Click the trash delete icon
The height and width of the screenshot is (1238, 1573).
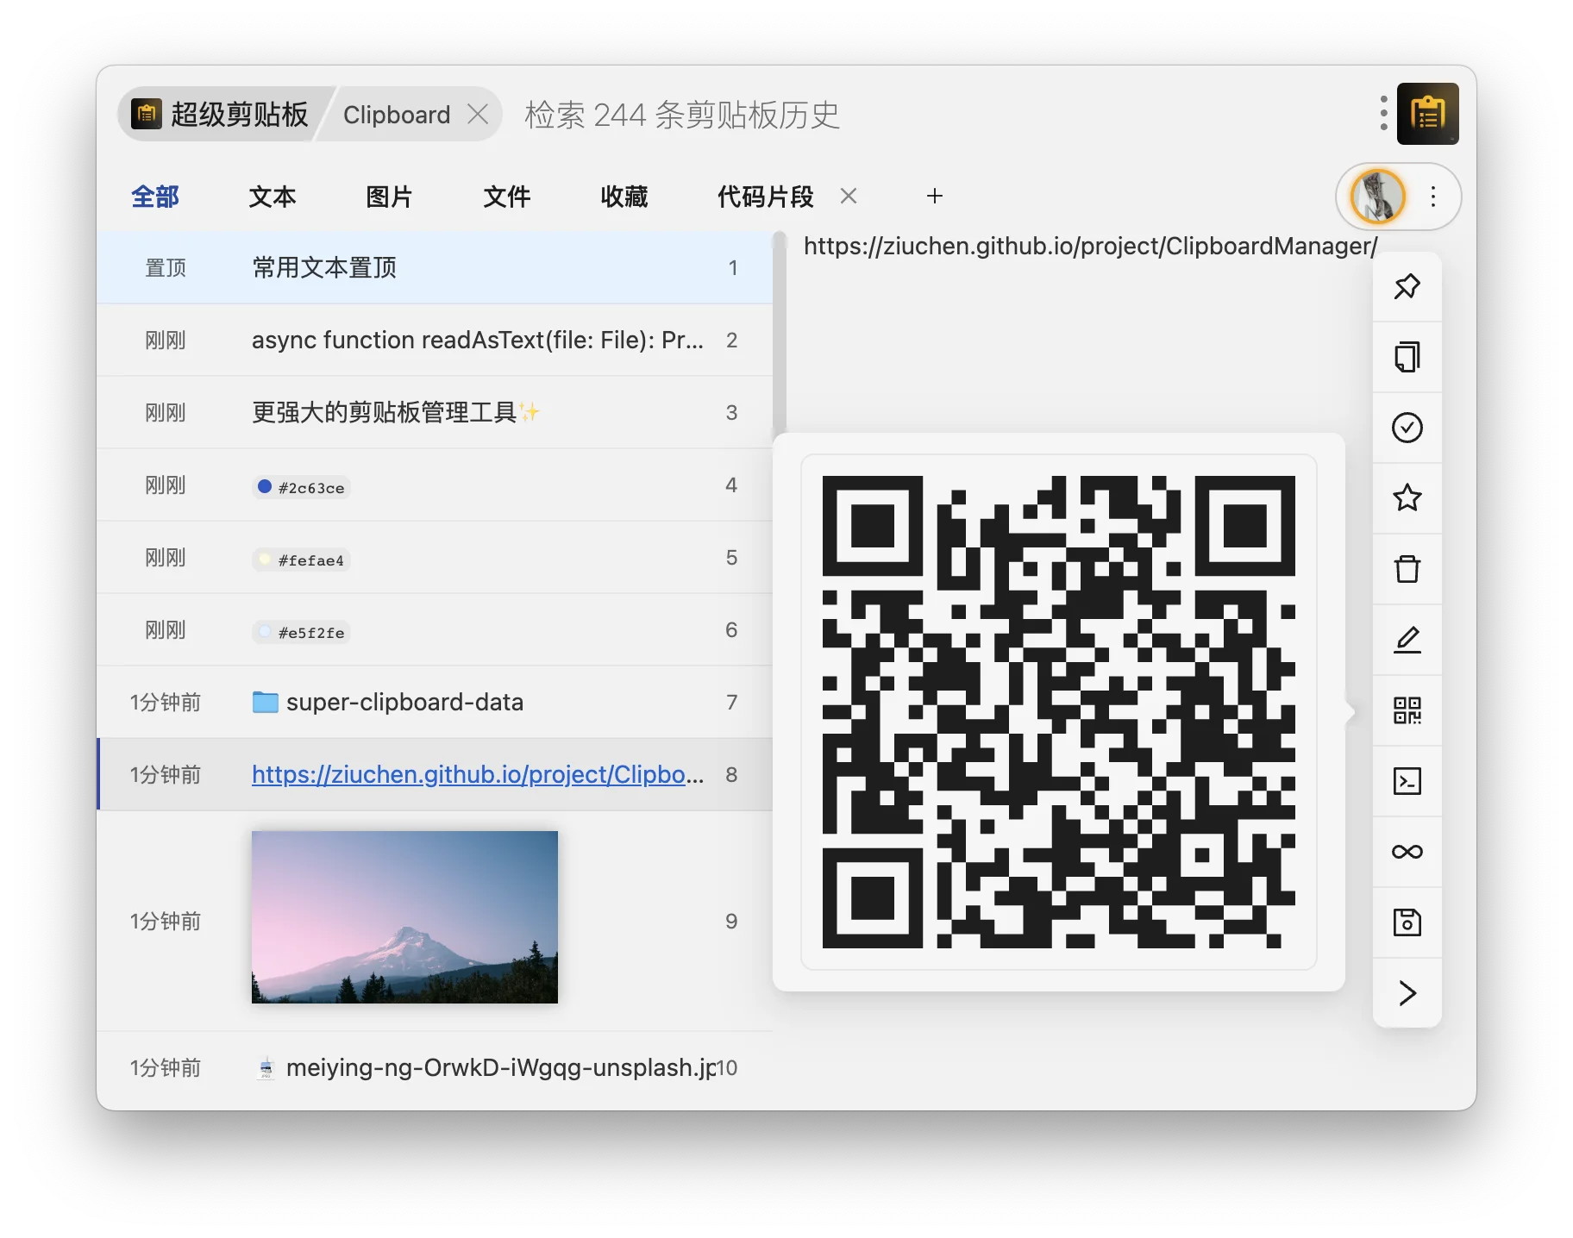pyautogui.click(x=1407, y=569)
